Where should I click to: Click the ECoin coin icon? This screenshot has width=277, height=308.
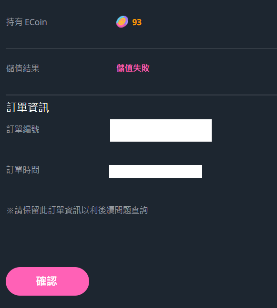122,21
